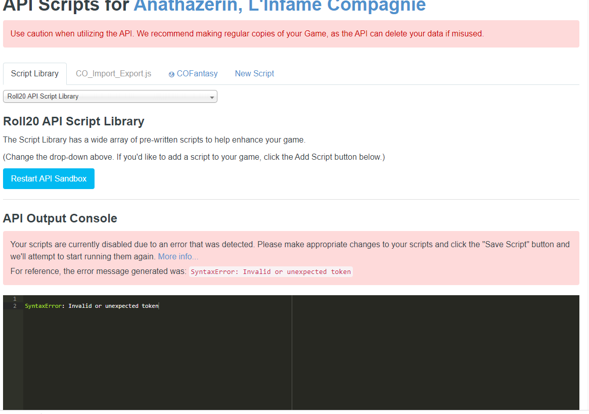Click the globe icon beside COFantasy
589x414 pixels.
pyautogui.click(x=171, y=74)
